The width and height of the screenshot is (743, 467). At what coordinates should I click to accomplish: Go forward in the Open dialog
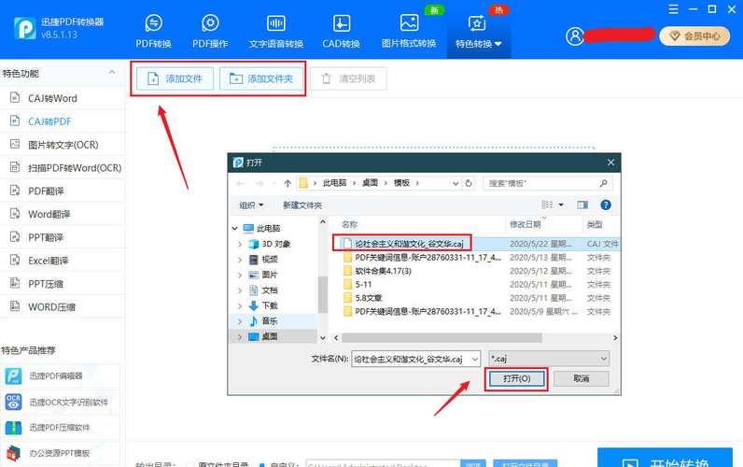(259, 183)
